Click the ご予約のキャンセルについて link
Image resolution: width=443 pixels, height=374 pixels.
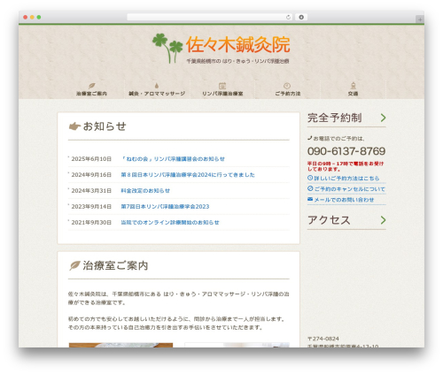[349, 189]
